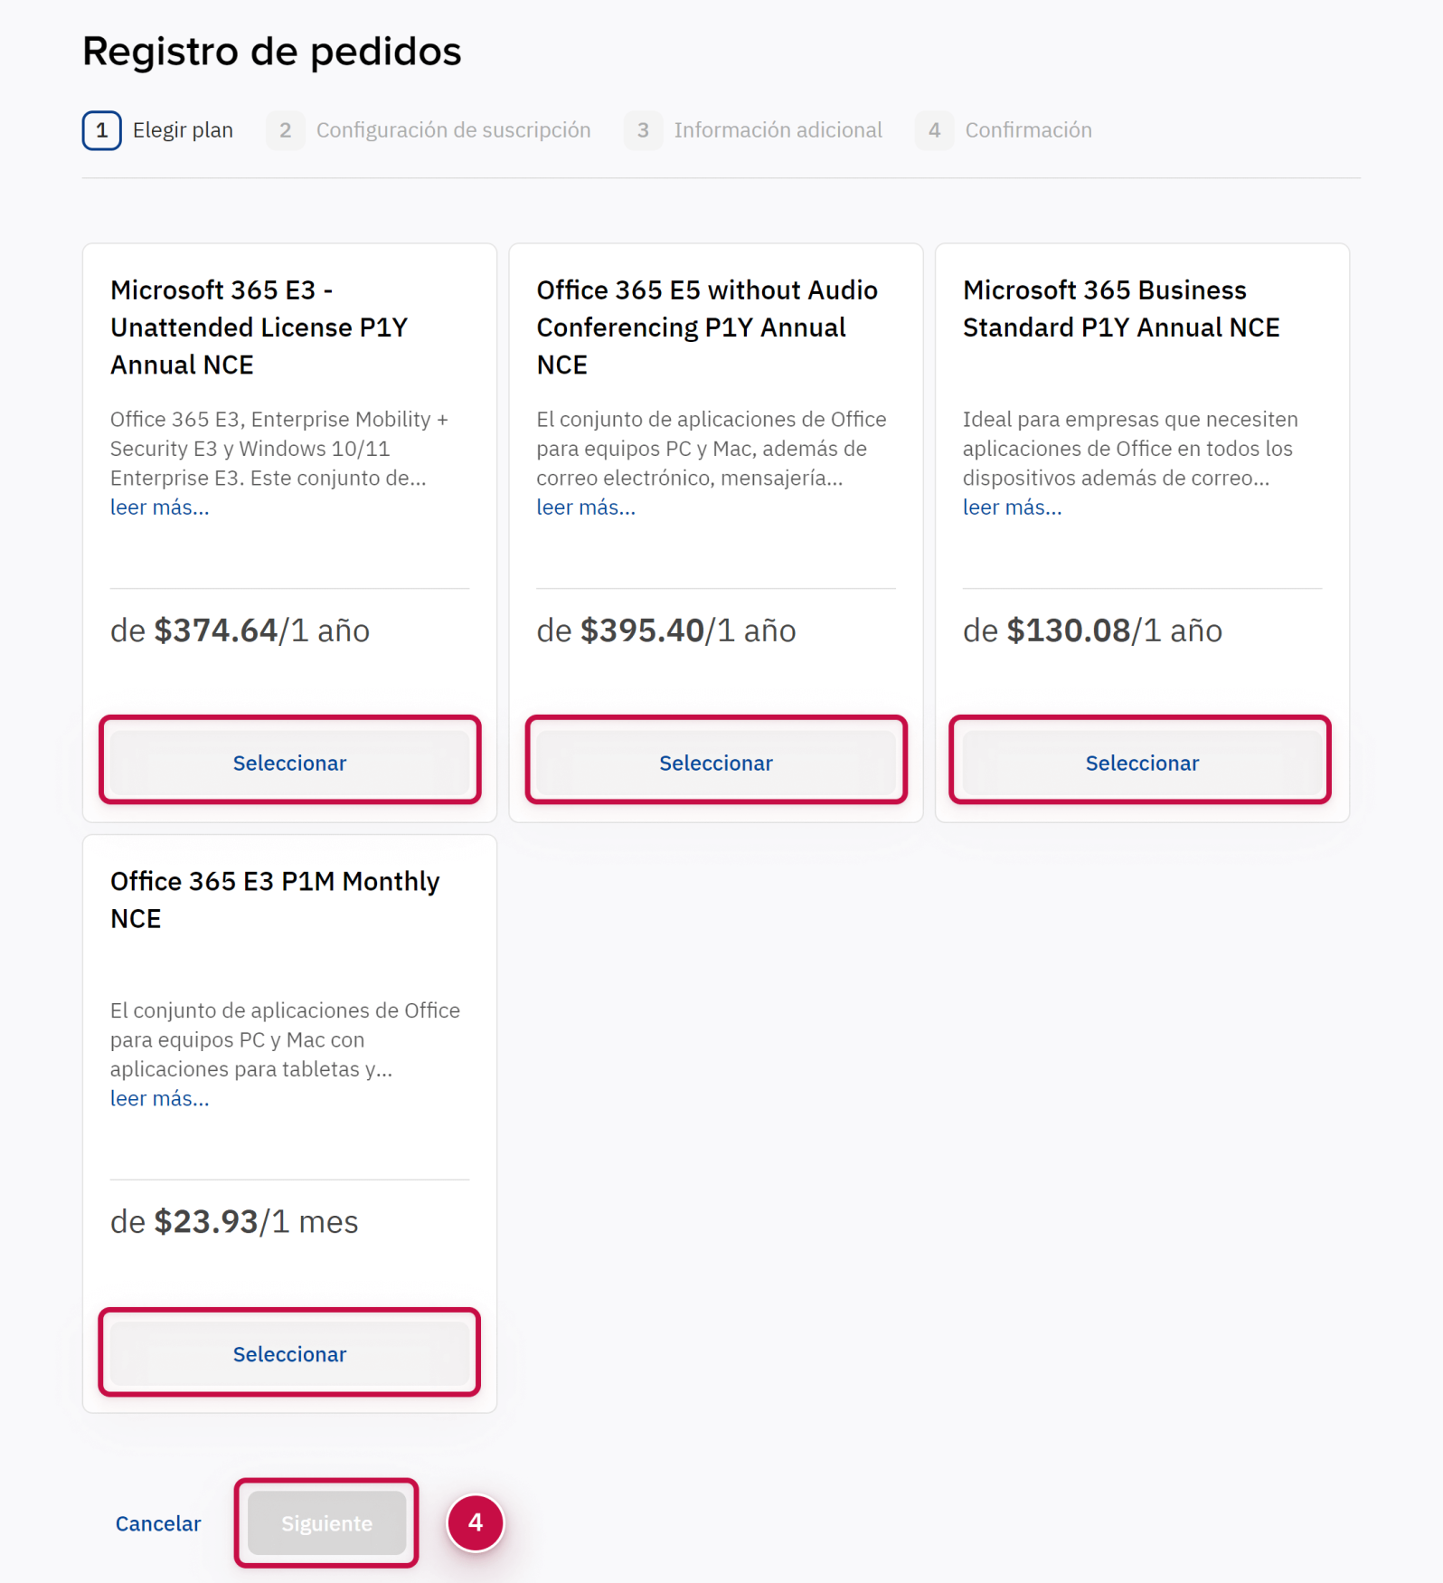This screenshot has height=1583, width=1443.
Task: Expand leer más for Office 365 E5
Action: click(x=586, y=507)
